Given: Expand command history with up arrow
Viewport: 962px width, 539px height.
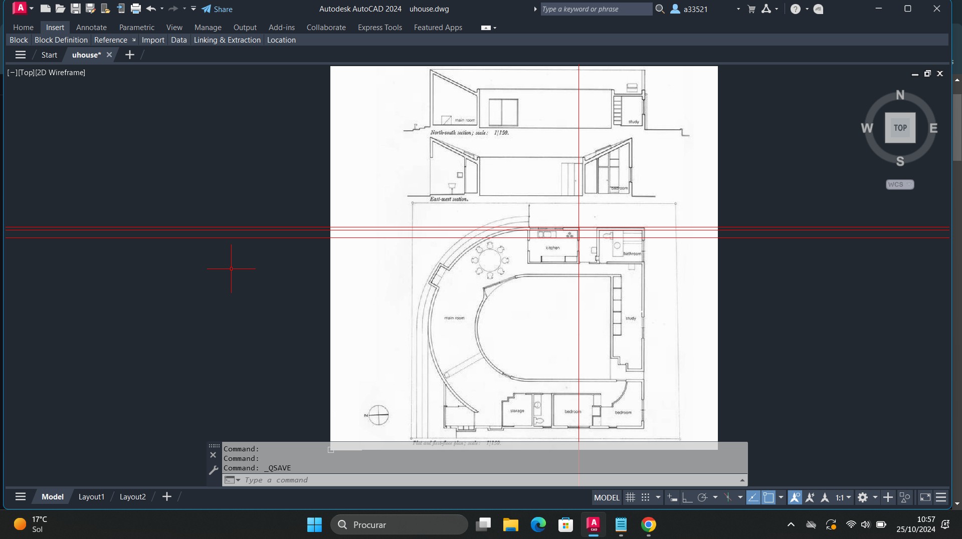Looking at the screenshot, I should (742, 480).
